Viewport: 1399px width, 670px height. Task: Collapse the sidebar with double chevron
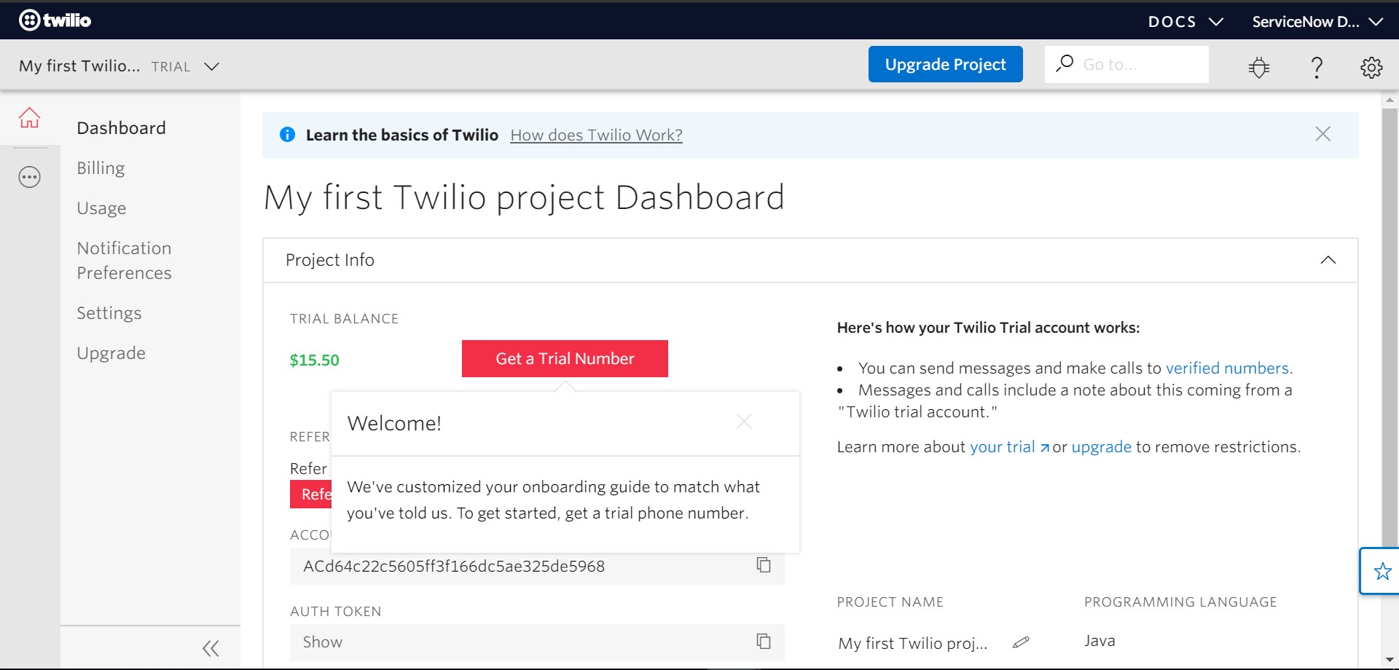click(x=211, y=648)
